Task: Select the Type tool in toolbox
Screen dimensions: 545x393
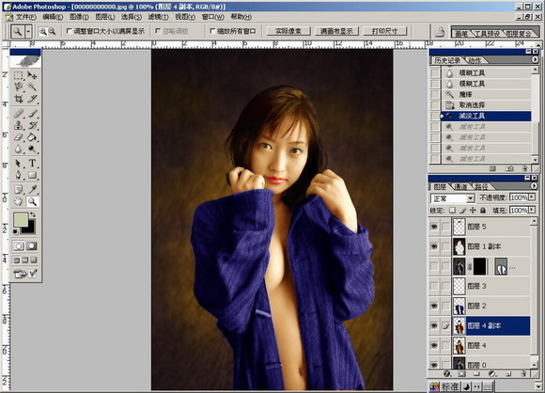Action: [x=32, y=163]
